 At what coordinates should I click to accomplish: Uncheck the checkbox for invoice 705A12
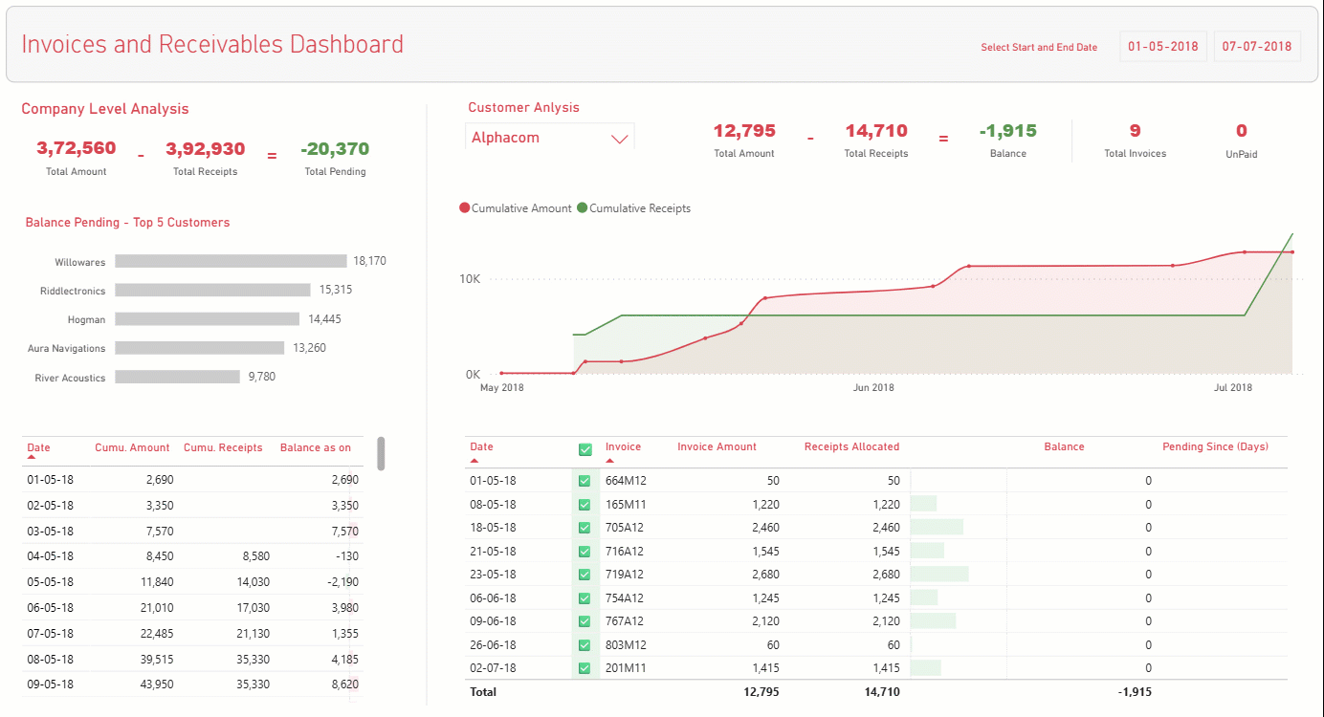(585, 528)
